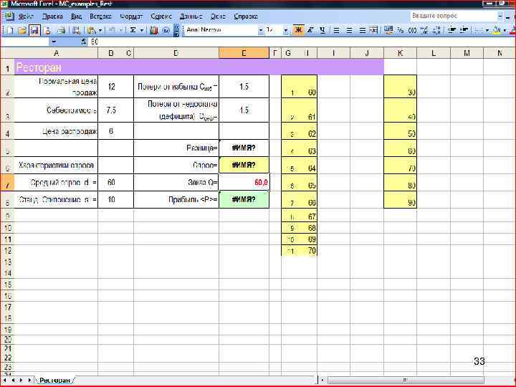Screen dimensions: 516x387
Task: Increase cell indent
Action: coord(464,30)
